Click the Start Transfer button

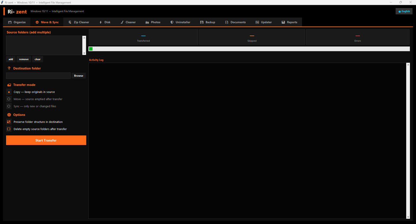point(46,140)
